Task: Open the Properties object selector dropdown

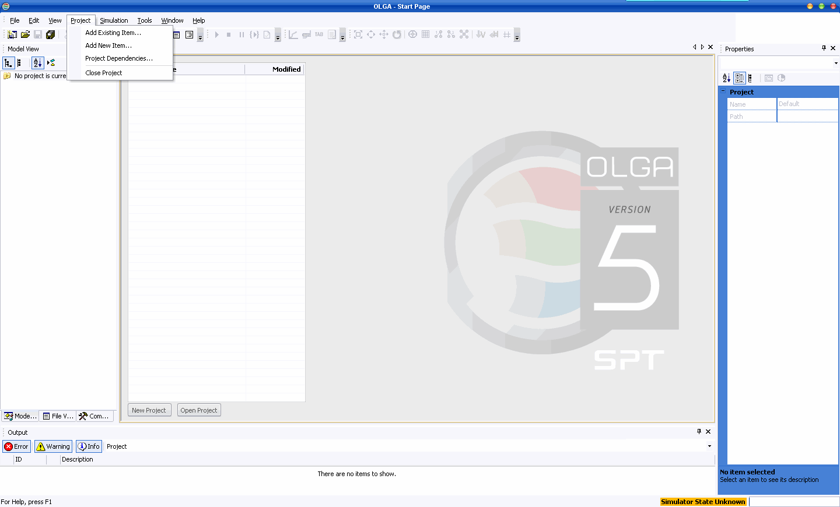Action: (x=836, y=63)
